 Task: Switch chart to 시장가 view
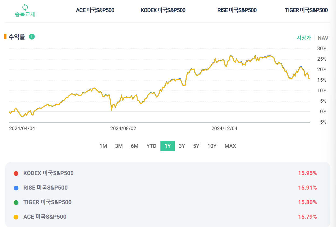pyautogui.click(x=304, y=38)
